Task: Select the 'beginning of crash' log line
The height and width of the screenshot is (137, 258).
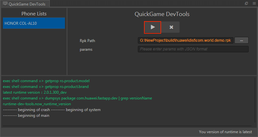Action: click(x=52, y=110)
